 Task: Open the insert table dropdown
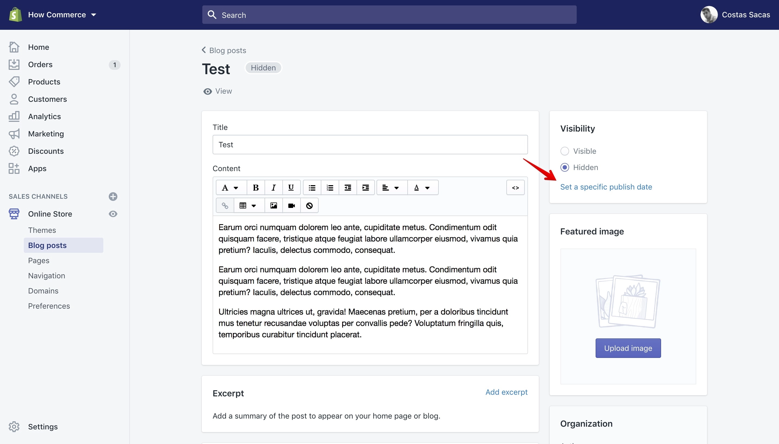click(249, 205)
